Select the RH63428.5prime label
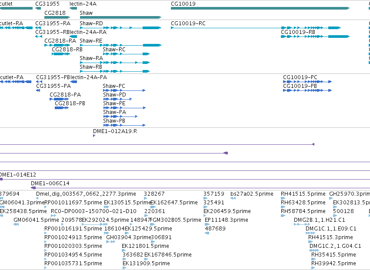The image size is (370, 270). 303,203
